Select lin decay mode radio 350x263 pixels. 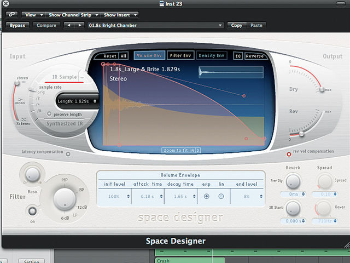pyautogui.click(x=221, y=196)
